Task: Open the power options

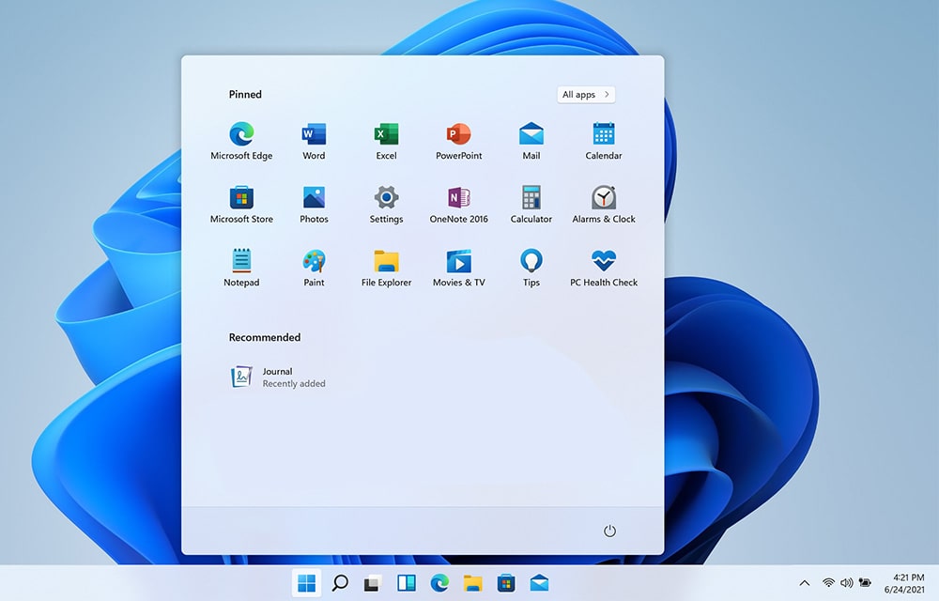Action: (x=609, y=531)
